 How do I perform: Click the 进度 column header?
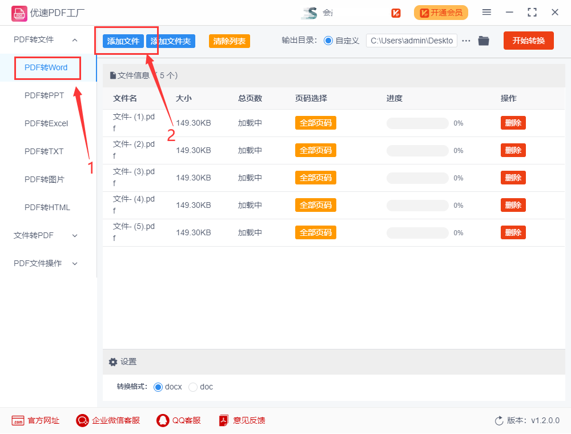pyautogui.click(x=395, y=98)
